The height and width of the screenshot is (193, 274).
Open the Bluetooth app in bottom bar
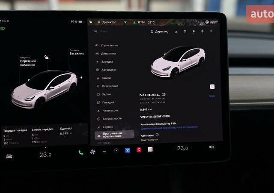click(x=127, y=150)
